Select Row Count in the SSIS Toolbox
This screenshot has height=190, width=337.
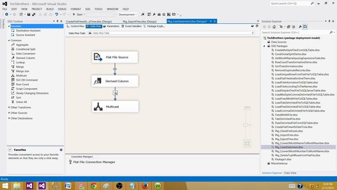point(22,84)
